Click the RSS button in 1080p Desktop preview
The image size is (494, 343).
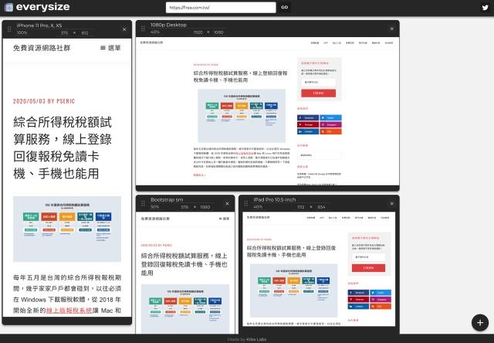(x=330, y=131)
